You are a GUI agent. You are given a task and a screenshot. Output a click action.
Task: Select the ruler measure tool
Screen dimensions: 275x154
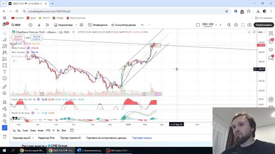point(5,87)
